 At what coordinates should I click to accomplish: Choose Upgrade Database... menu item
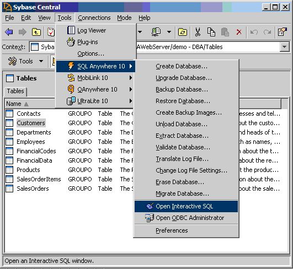[186, 78]
